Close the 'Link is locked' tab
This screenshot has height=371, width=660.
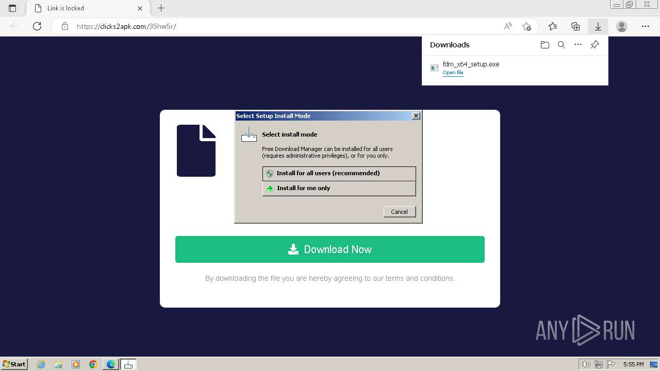pyautogui.click(x=140, y=8)
